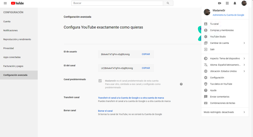Click Administra tu Cuenta de Google link

[x=228, y=15]
